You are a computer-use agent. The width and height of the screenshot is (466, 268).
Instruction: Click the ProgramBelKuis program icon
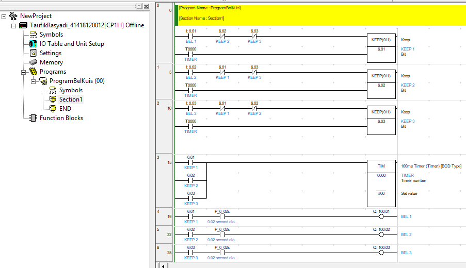click(43, 81)
